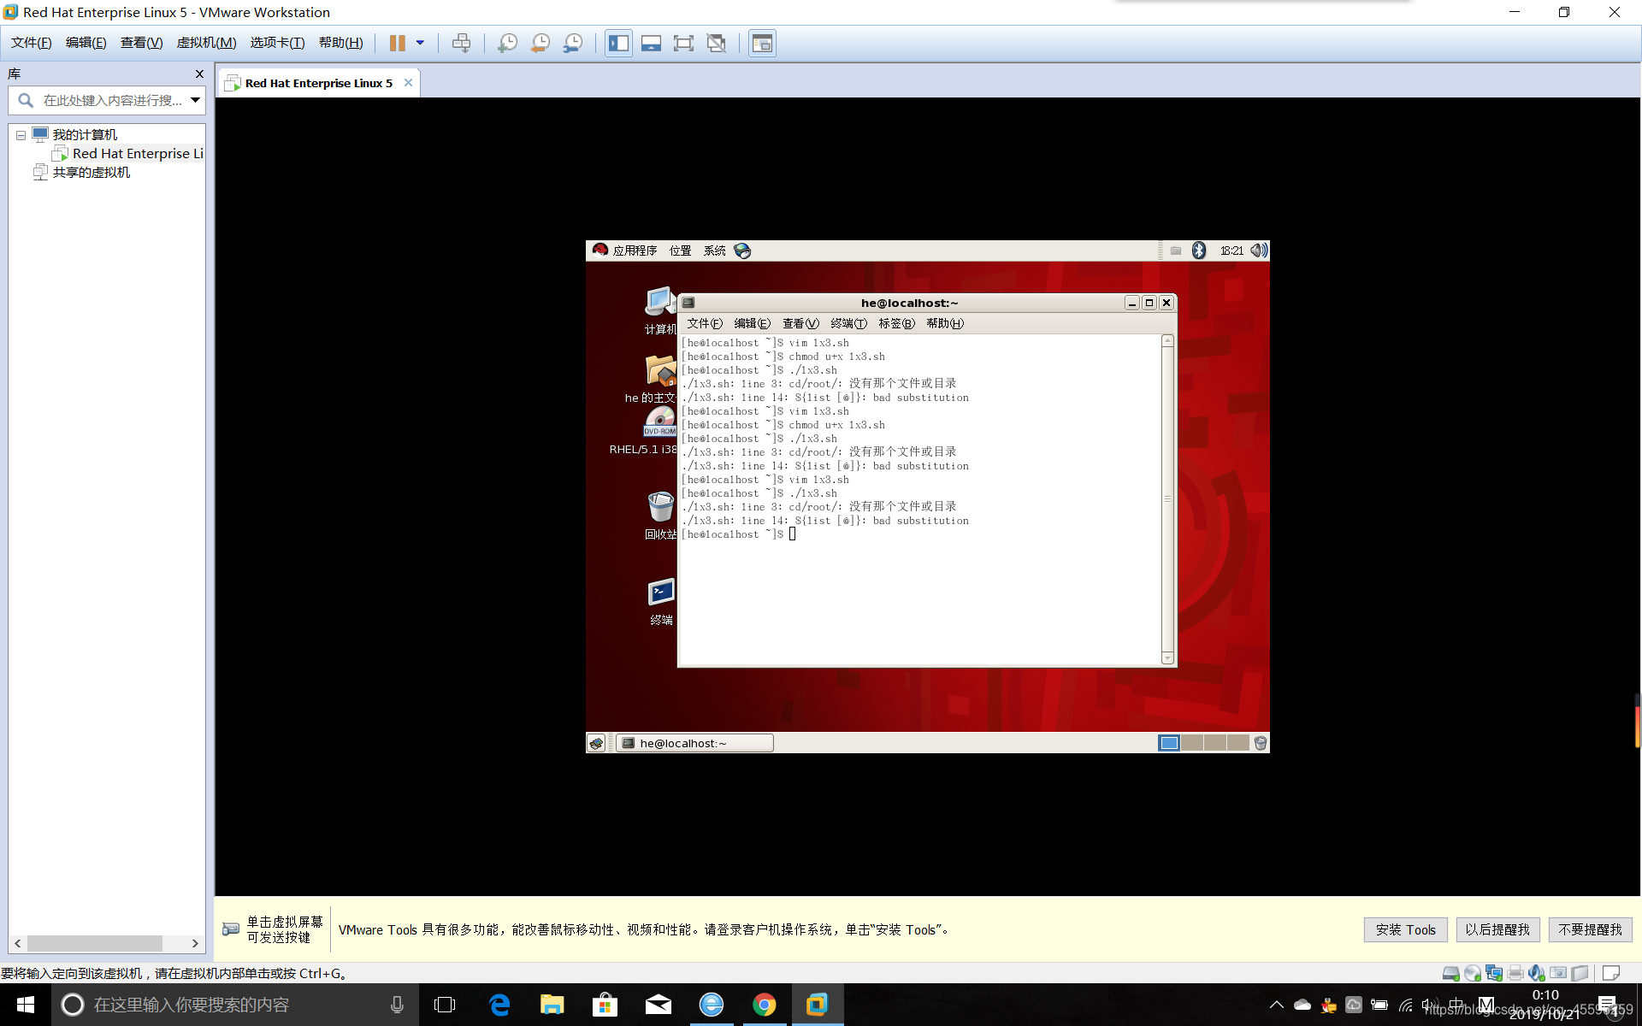
Task: Take a snapshot of this virtual machine
Action: pos(507,43)
